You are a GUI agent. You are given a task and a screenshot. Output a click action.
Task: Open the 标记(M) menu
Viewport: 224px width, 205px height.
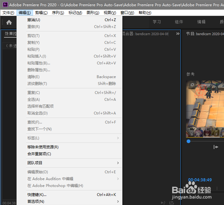point(75,13)
